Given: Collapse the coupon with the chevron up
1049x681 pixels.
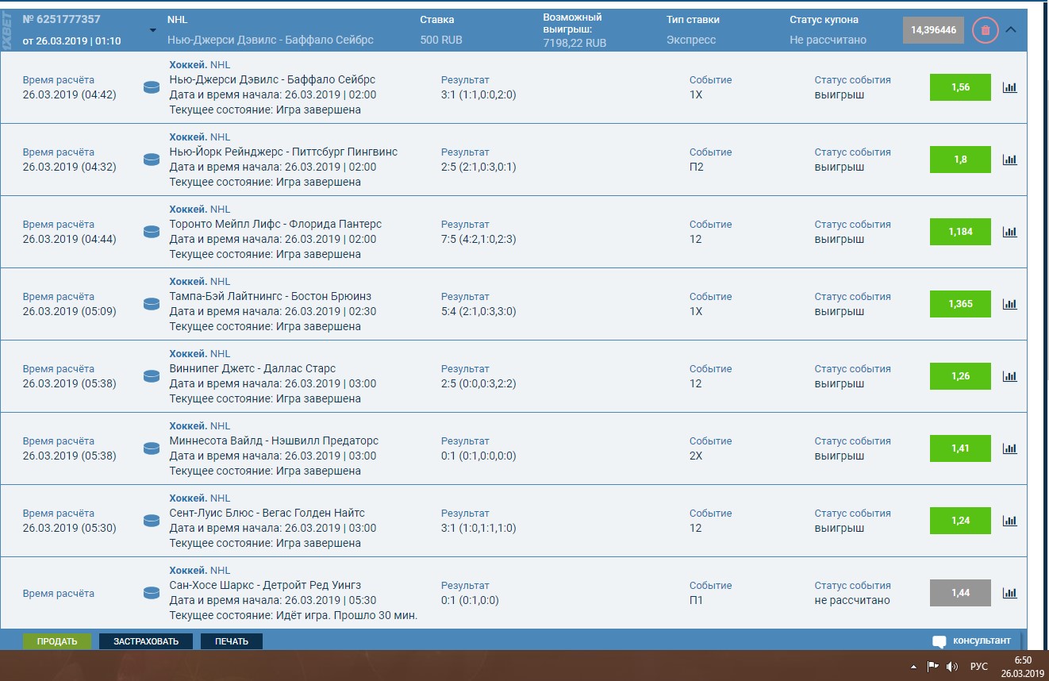Looking at the screenshot, I should coord(1010,29).
